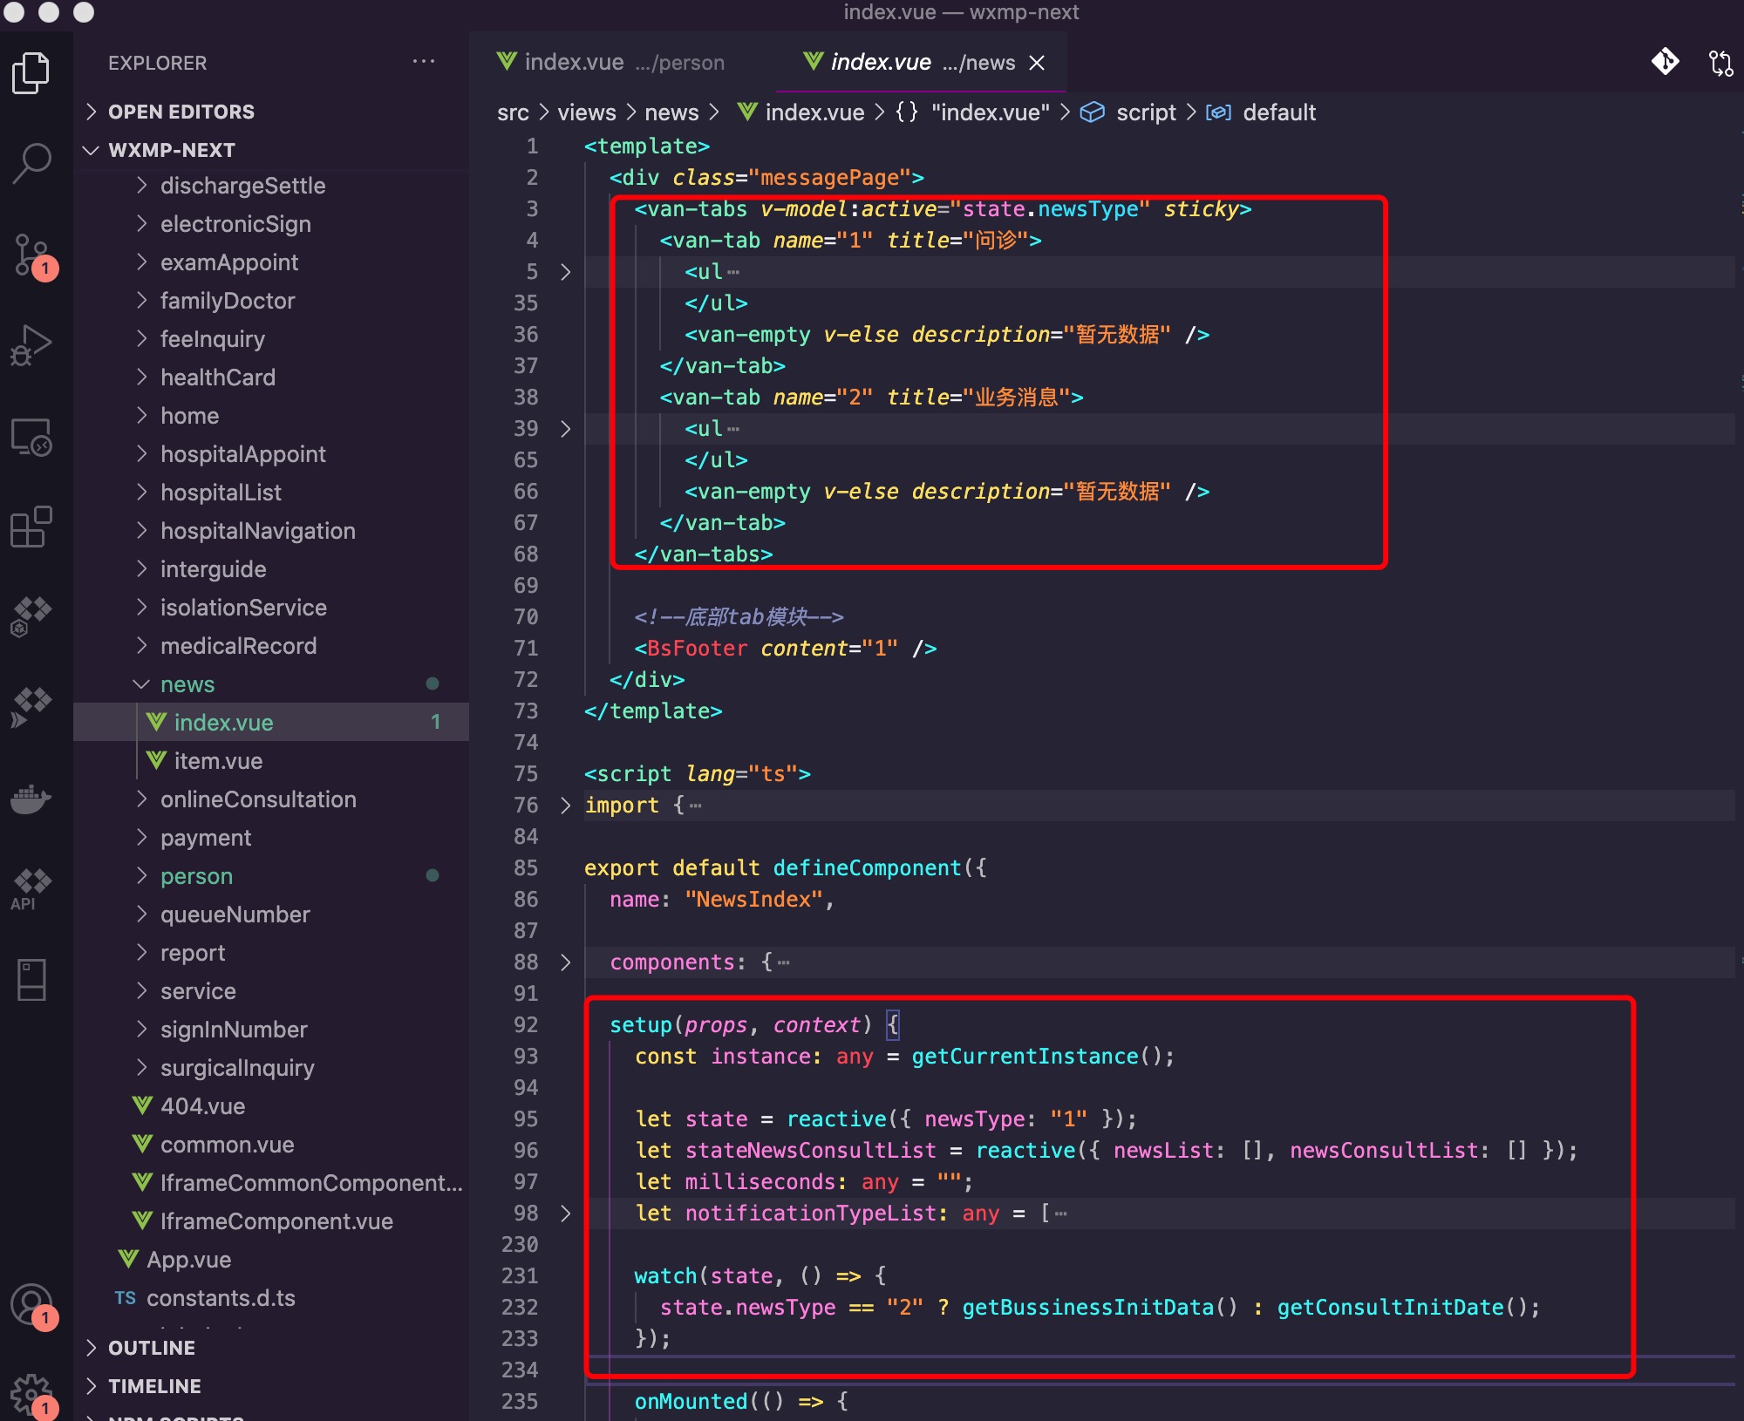Open the Run and Debug view
The width and height of the screenshot is (1744, 1421).
pos(31,346)
